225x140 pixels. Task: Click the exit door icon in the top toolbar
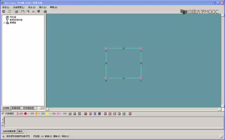pos(4,12)
